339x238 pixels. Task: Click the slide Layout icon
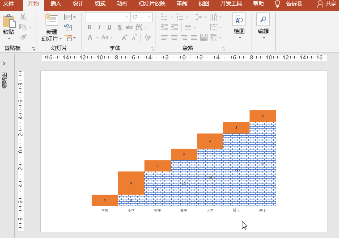coord(68,17)
